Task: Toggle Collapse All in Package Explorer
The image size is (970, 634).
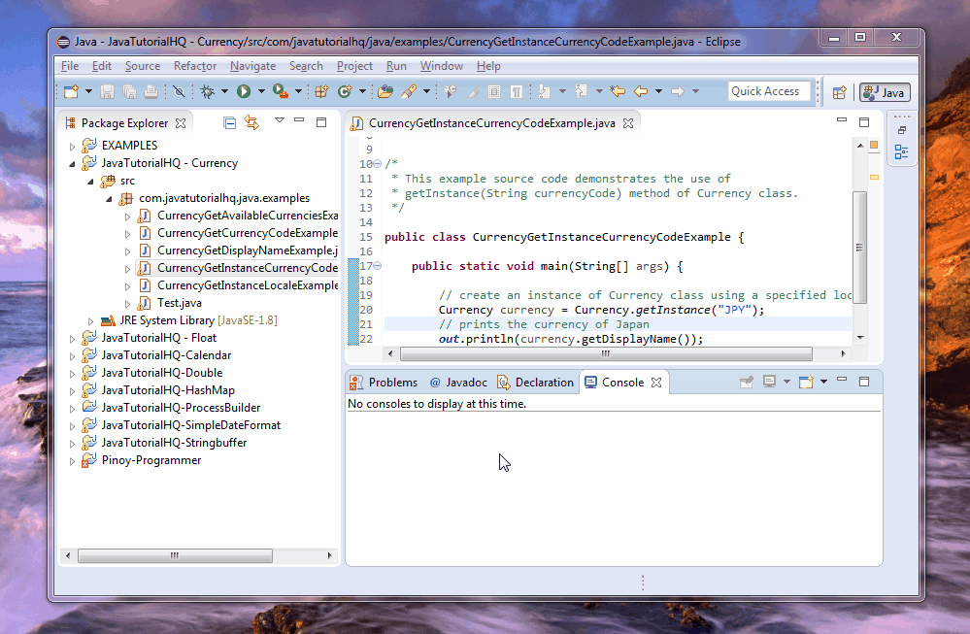Action: coord(230,122)
